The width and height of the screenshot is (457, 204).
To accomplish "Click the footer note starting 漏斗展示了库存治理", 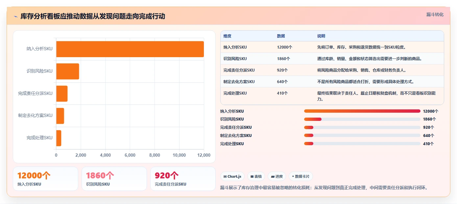I will (x=324, y=188).
